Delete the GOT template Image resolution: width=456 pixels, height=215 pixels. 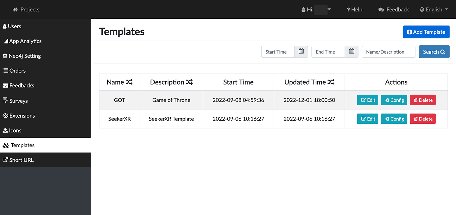[x=422, y=100]
